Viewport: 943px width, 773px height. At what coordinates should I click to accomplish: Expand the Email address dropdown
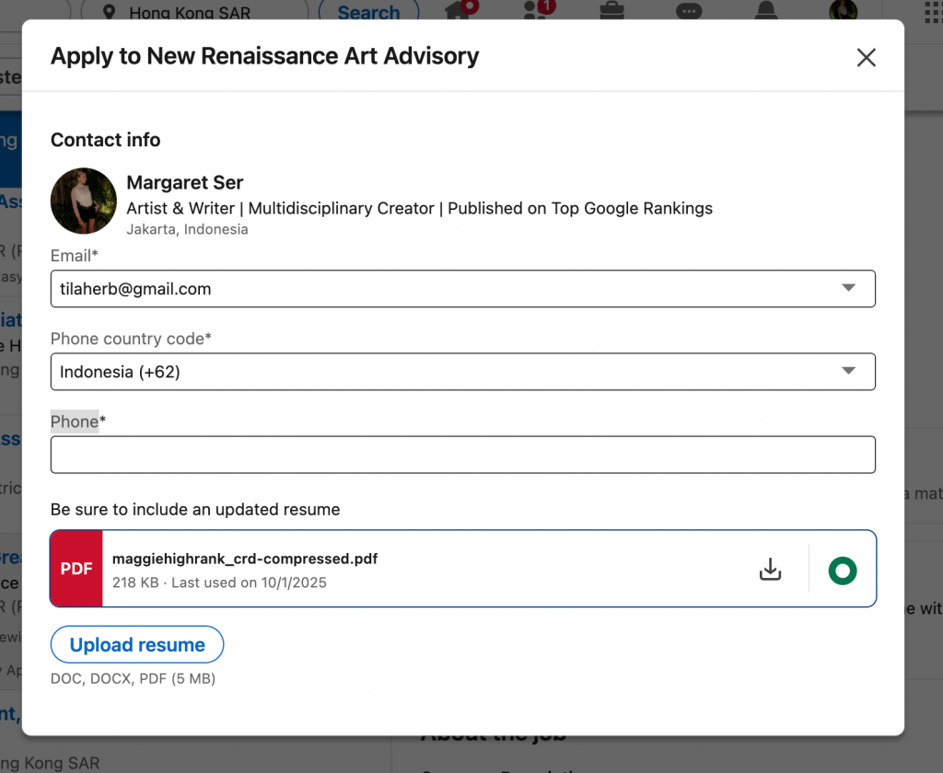pos(848,288)
